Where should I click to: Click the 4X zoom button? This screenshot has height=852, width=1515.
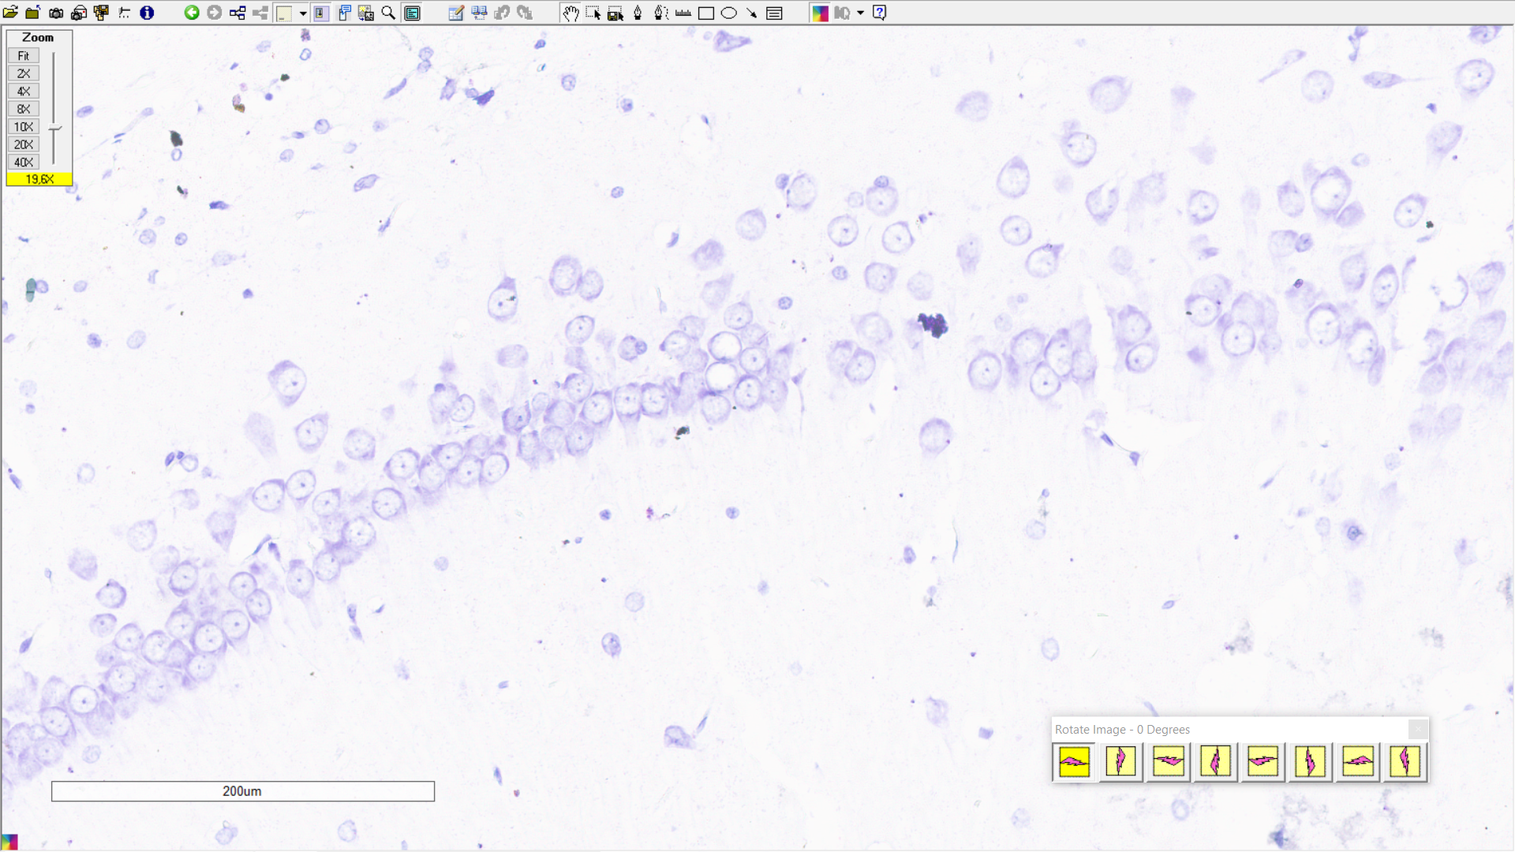pyautogui.click(x=24, y=92)
